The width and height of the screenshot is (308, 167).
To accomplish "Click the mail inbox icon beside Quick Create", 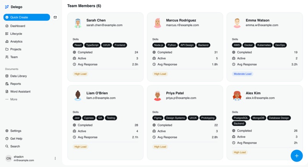I will (x=55, y=17).
